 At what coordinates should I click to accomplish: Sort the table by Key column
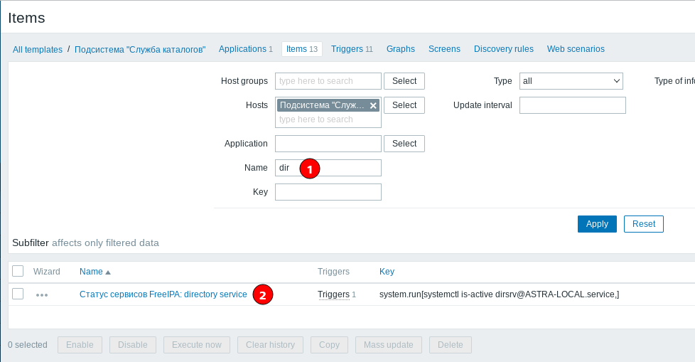click(387, 272)
